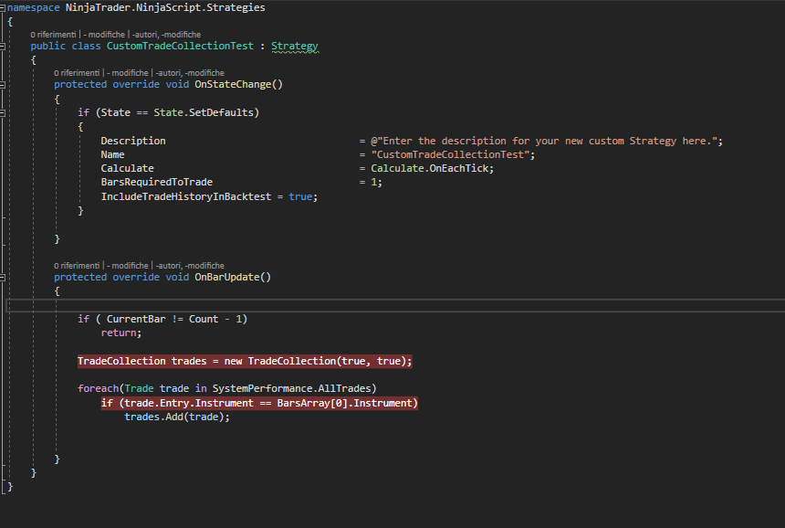The width and height of the screenshot is (785, 528).
Task: Click 'IncludeTradeHistoryInBacktest' property name
Action: tap(186, 196)
